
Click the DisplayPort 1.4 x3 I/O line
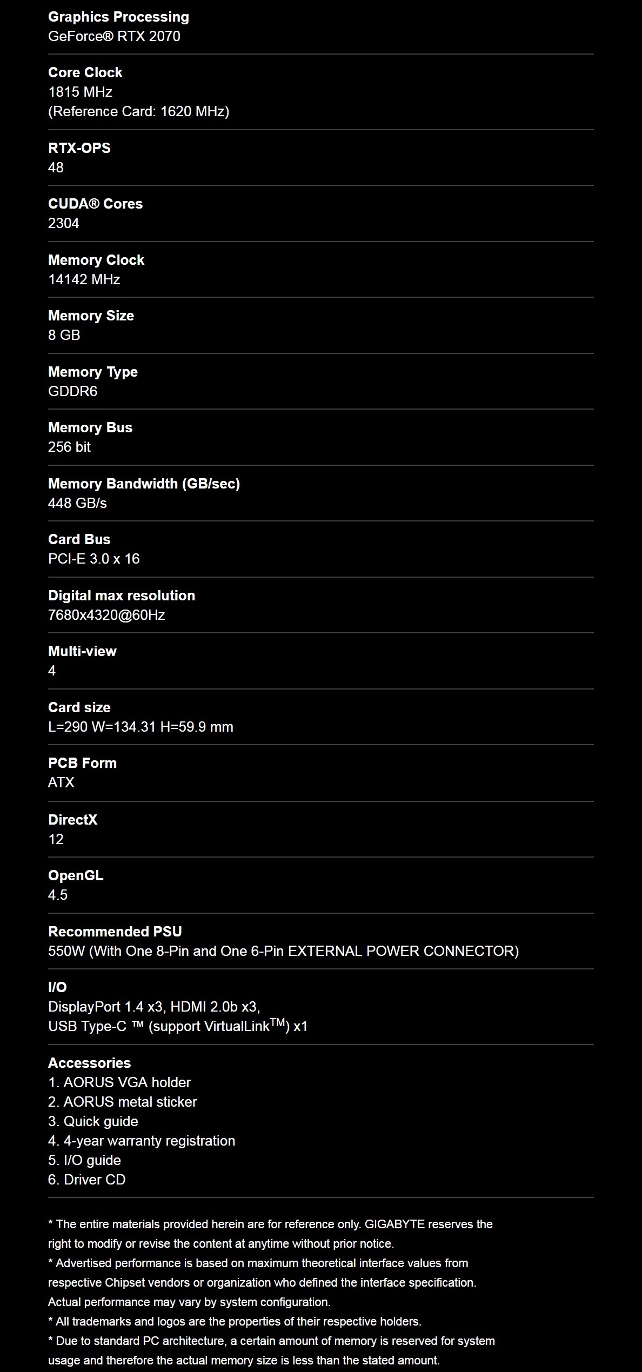(x=154, y=1007)
